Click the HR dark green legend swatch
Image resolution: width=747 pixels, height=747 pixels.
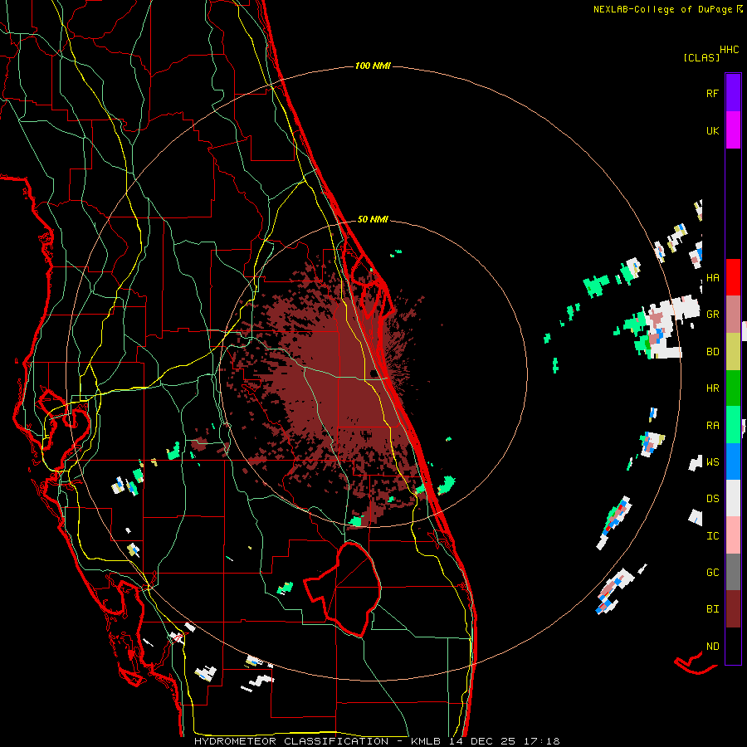click(733, 388)
